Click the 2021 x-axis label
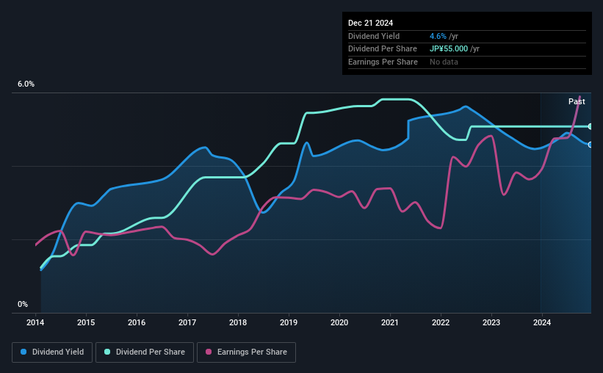The height and width of the screenshot is (373, 603). click(390, 322)
